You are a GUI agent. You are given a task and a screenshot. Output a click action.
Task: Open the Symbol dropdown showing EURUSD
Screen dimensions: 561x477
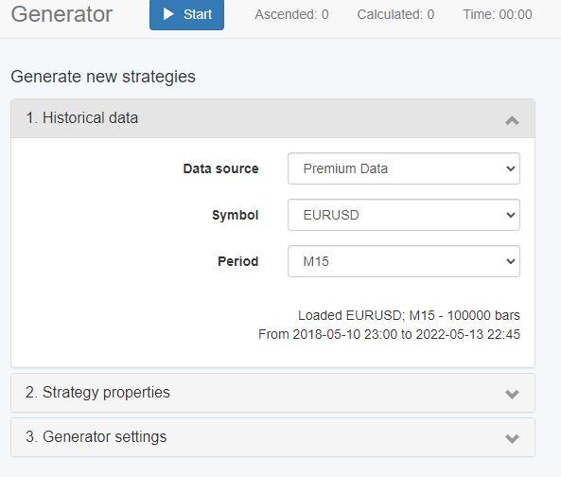coord(404,215)
